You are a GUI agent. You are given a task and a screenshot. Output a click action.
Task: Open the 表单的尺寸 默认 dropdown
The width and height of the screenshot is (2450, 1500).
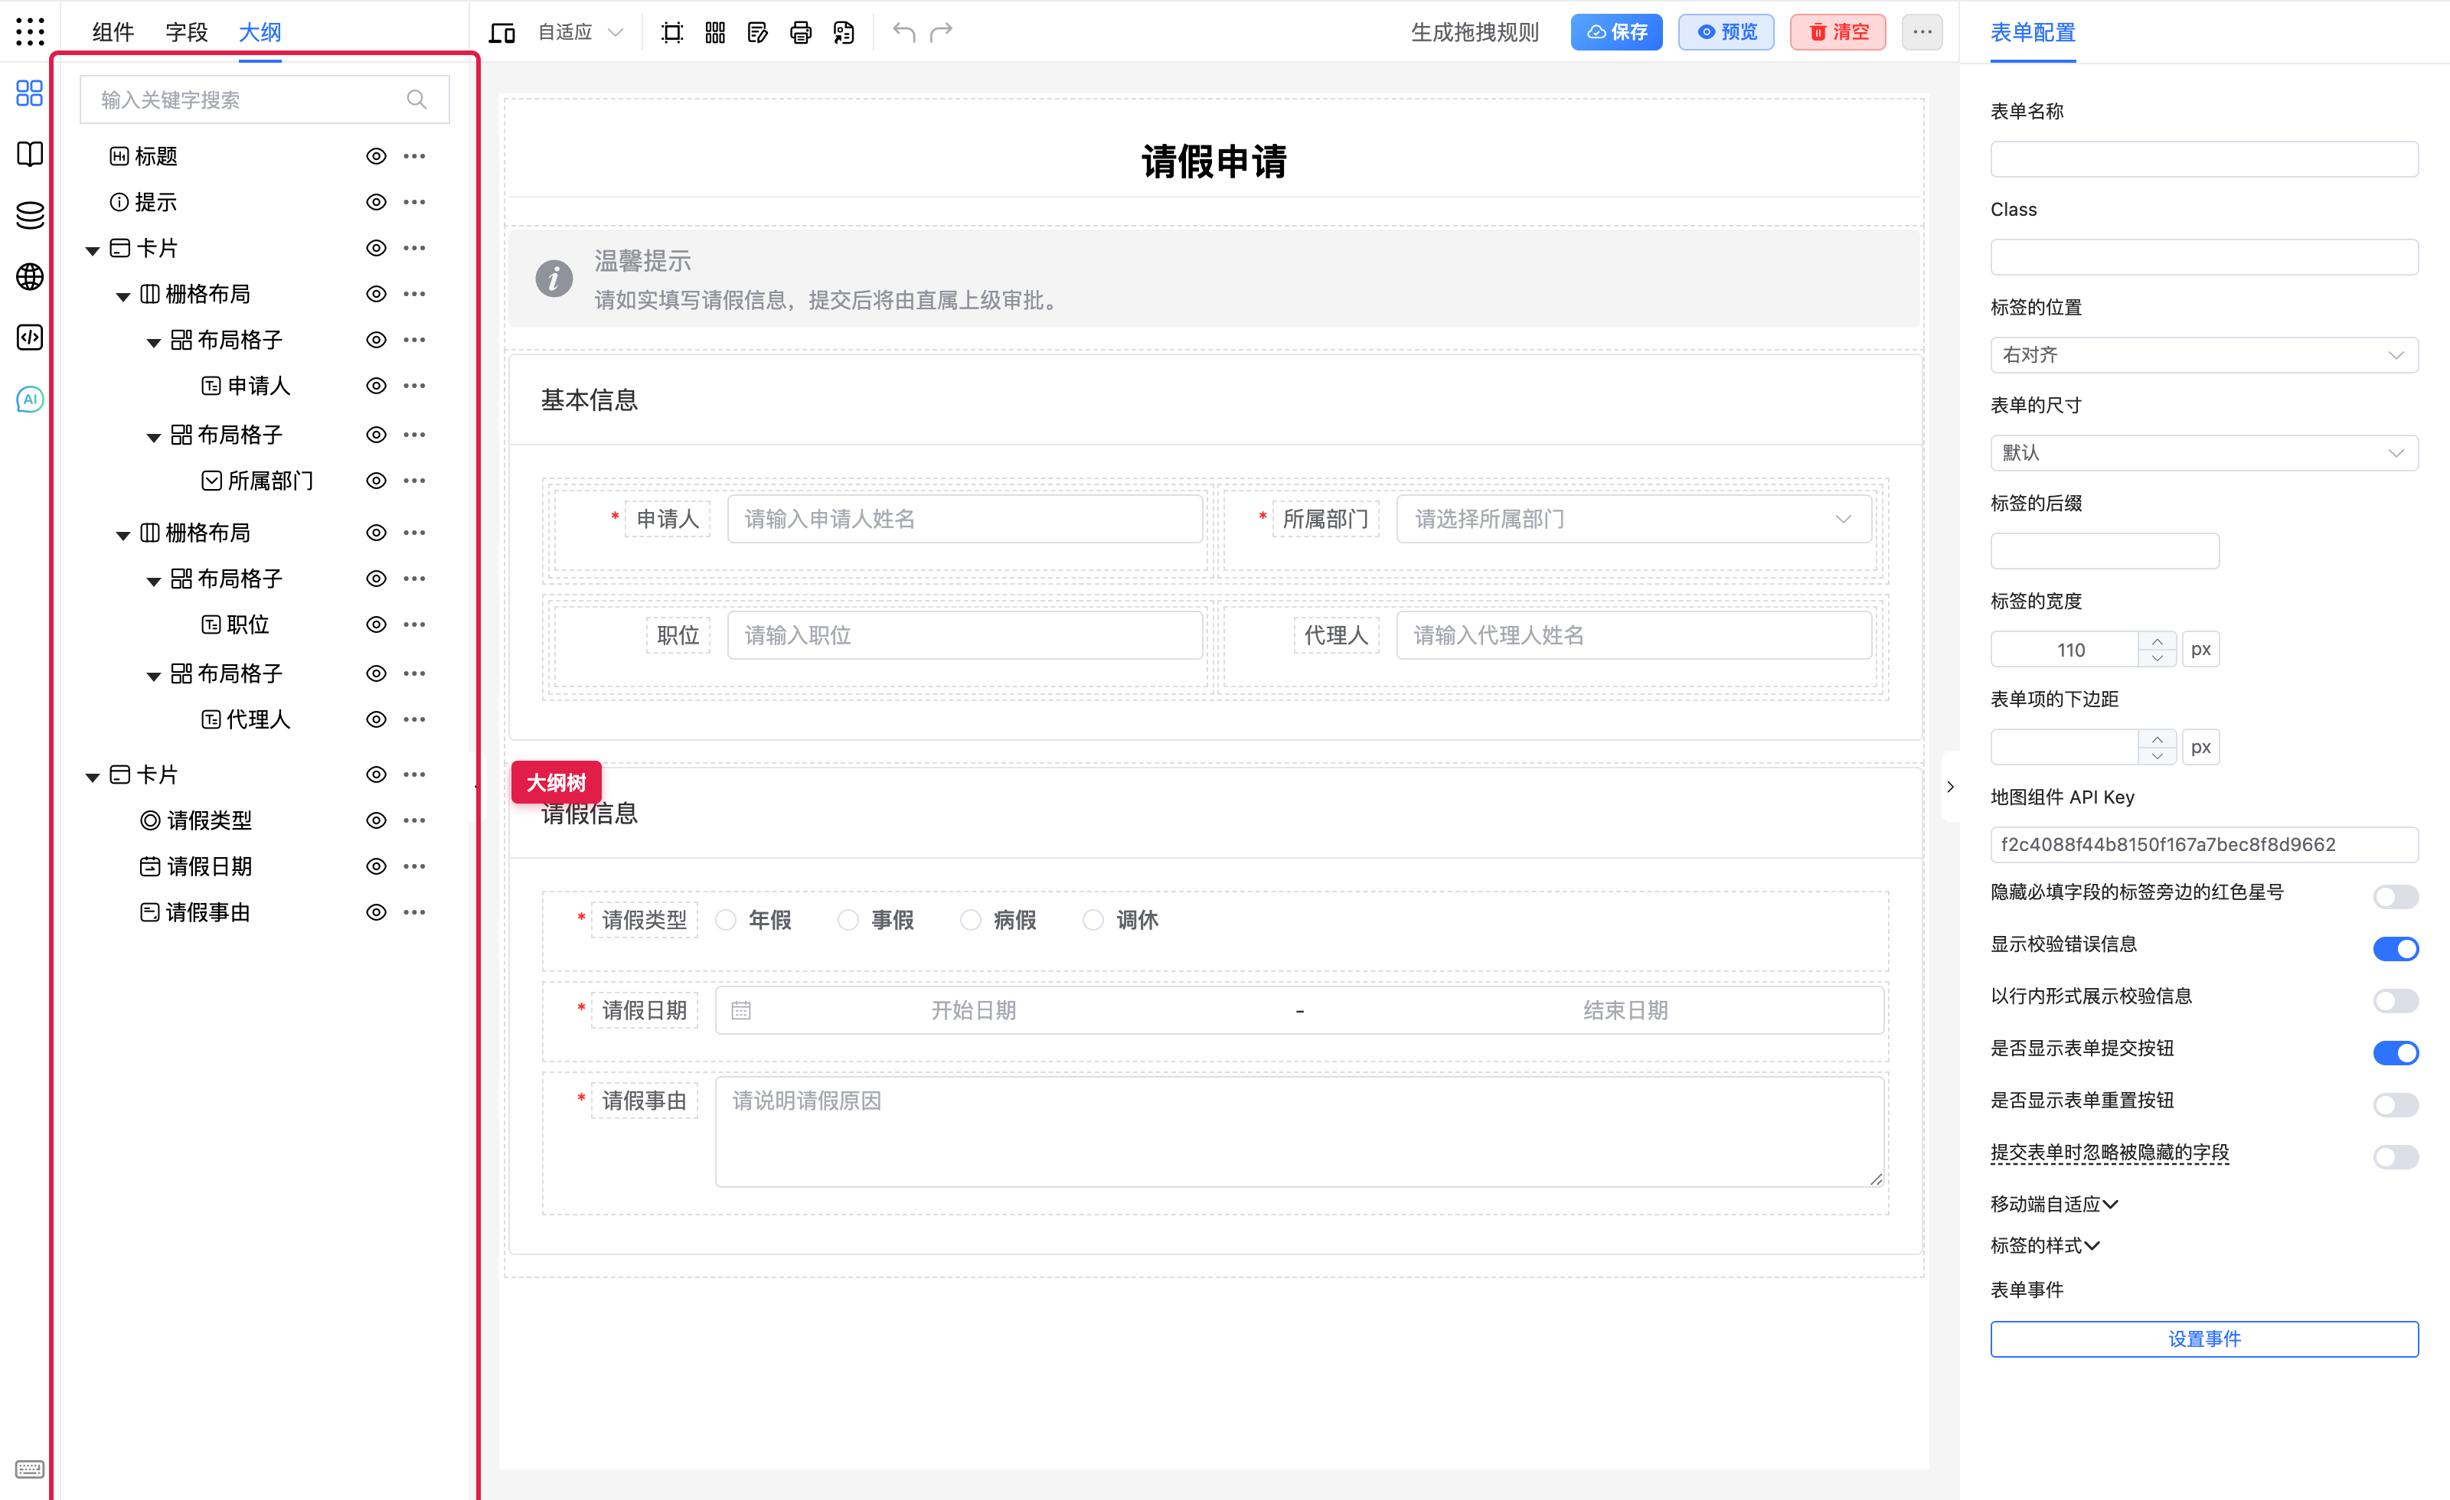click(x=2203, y=452)
